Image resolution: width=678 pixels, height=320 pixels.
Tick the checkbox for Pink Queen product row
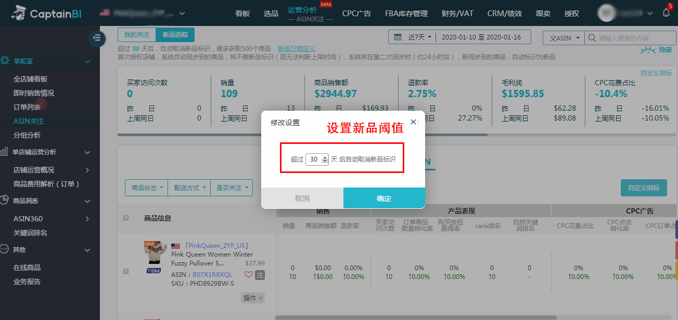126,271
